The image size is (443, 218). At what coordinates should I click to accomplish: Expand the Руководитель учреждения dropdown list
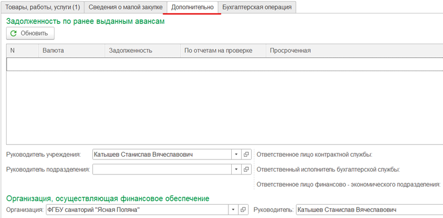pos(236,155)
